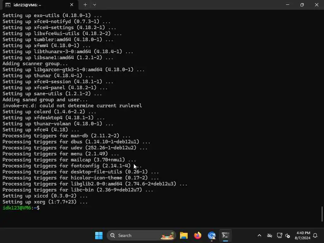This screenshot has width=324, height=243.
Task: Open the clock showing 4:40 PM
Action: point(302,235)
